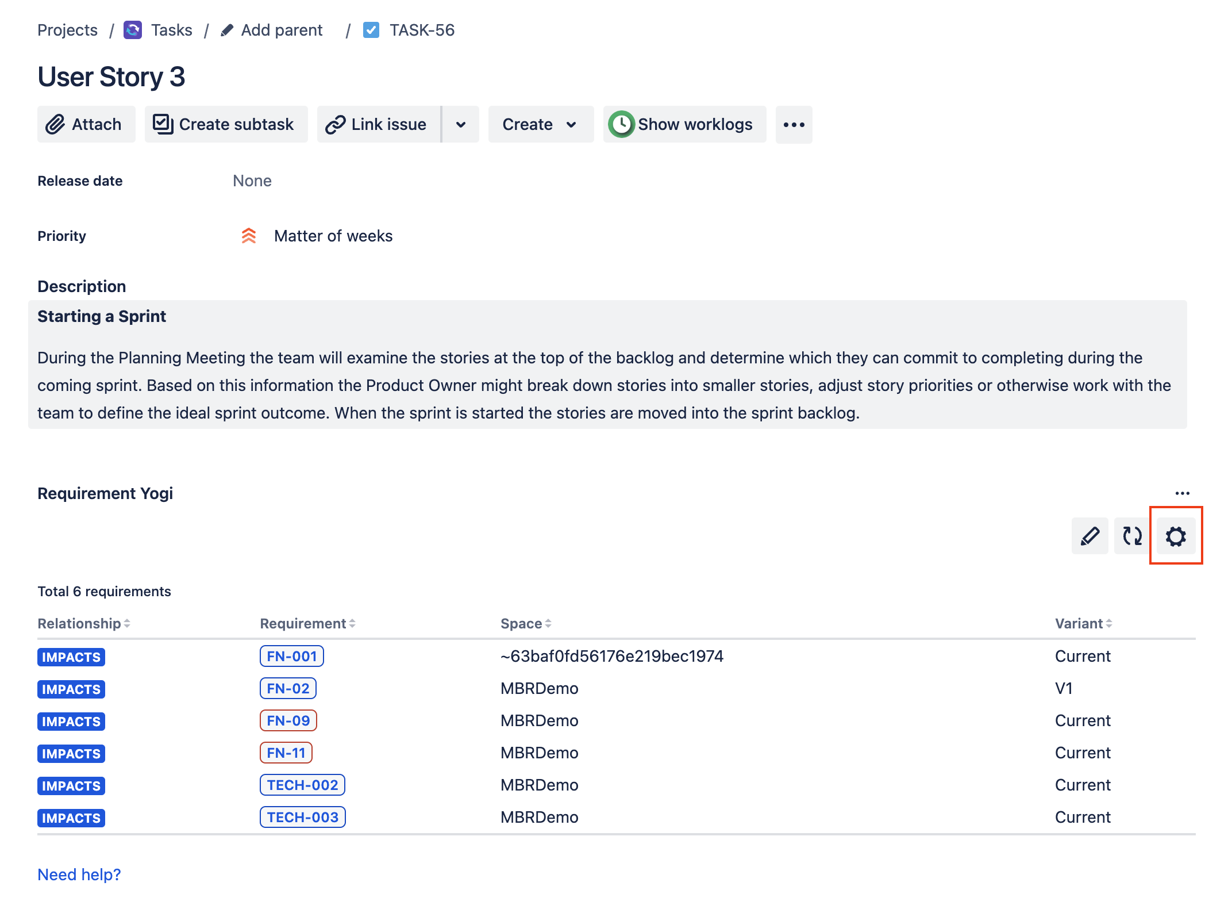
Task: Sort by the Requirement column header
Action: click(307, 623)
